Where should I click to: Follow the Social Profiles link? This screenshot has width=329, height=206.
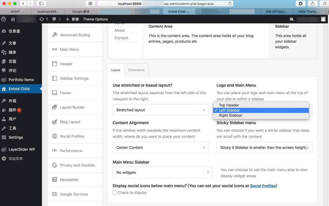(x=263, y=186)
